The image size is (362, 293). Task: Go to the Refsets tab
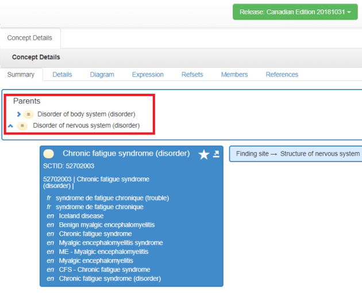tap(192, 75)
